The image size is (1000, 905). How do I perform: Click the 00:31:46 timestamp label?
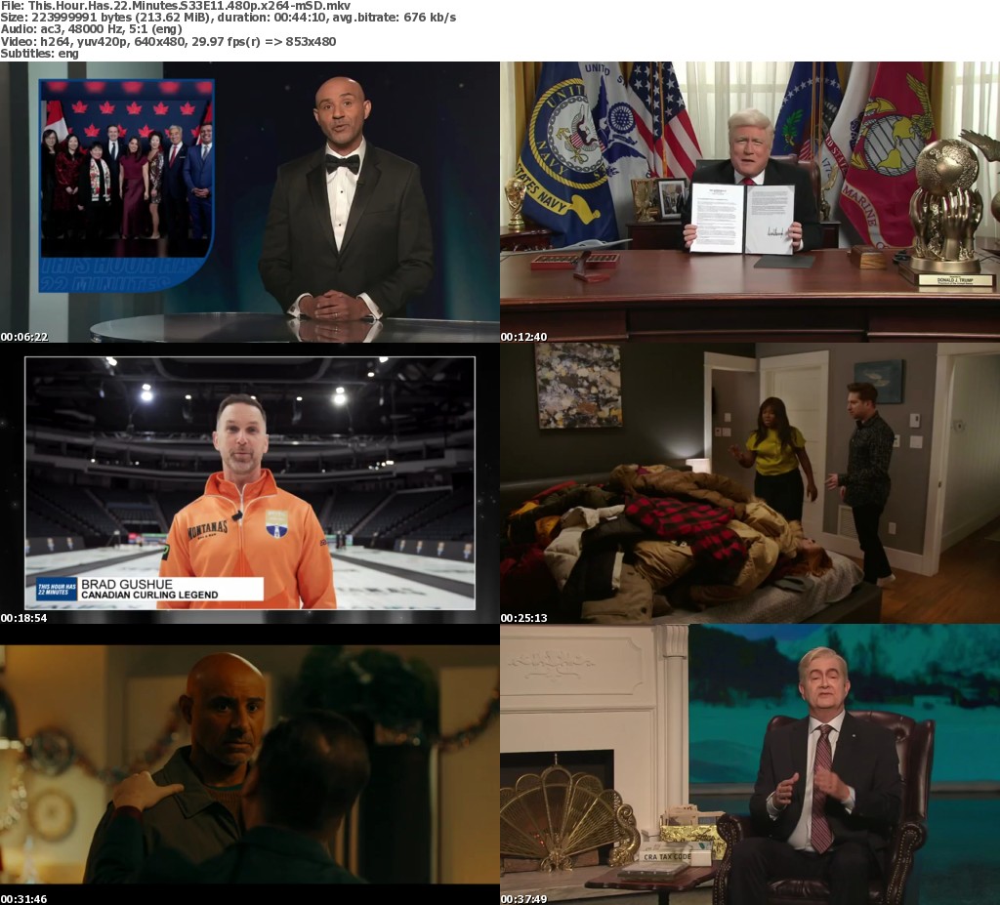[24, 899]
